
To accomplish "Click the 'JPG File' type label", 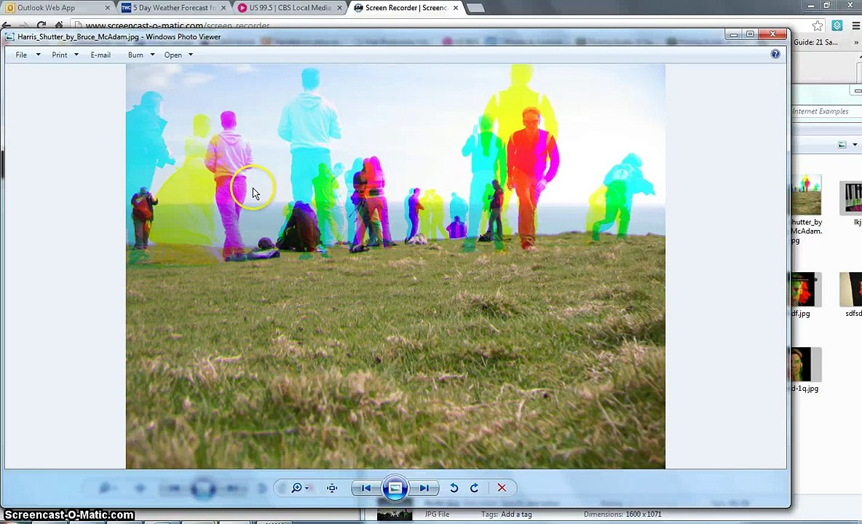I will [437, 515].
